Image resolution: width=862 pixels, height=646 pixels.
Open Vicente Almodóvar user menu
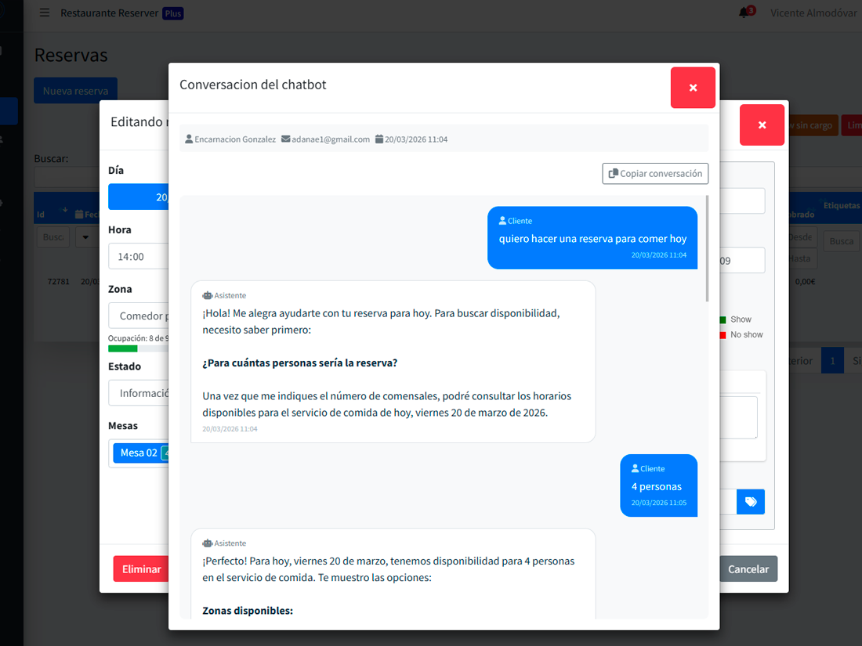point(813,13)
